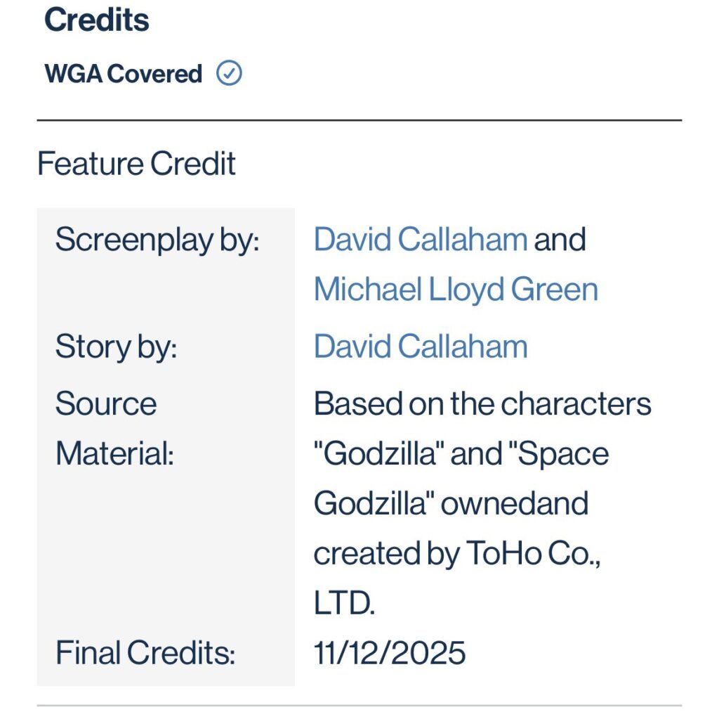Click the Feature Credit section heading
719x712 pixels.
click(136, 164)
